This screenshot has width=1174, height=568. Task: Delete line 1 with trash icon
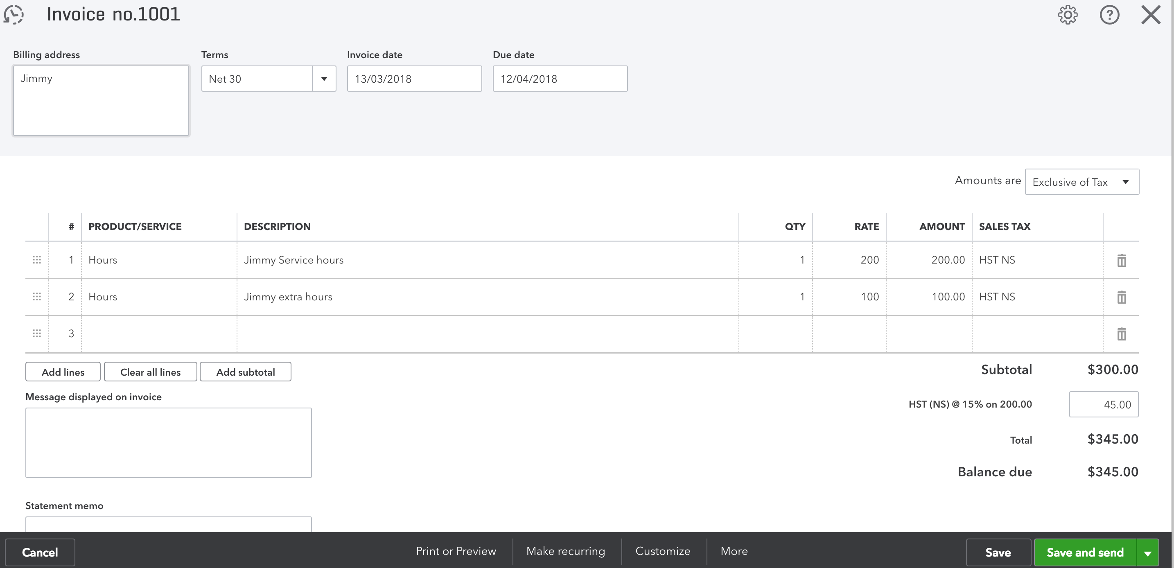[x=1122, y=261]
